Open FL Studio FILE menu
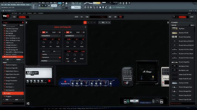This screenshot has width=197, height=110. point(2,5)
